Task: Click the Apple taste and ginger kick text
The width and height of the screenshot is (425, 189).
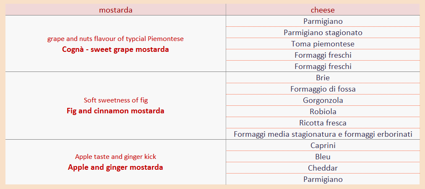Action: 115,157
